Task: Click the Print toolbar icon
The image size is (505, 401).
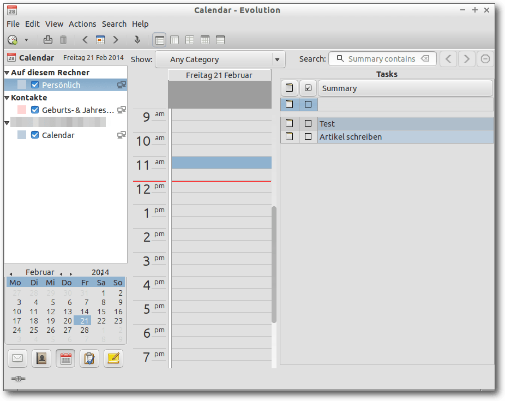Action: pyautogui.click(x=48, y=40)
